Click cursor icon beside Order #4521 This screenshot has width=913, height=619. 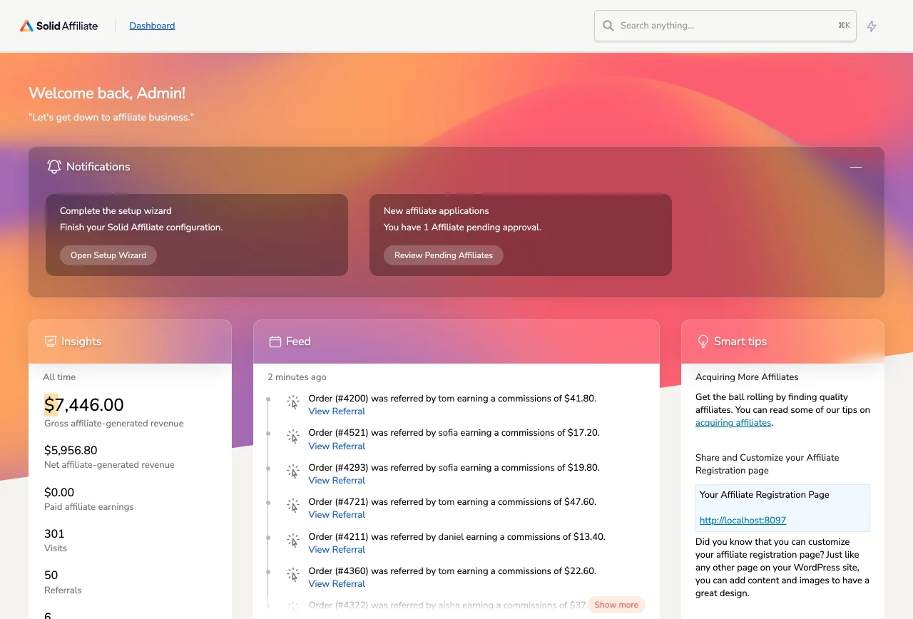(x=293, y=436)
